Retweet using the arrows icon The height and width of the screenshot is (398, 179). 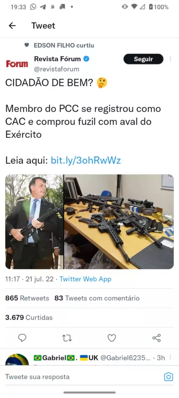tap(67, 338)
